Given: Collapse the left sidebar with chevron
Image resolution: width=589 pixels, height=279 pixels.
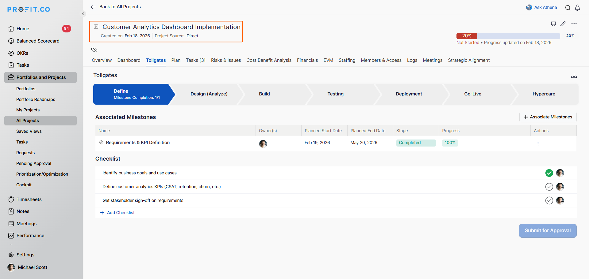Looking at the screenshot, I should coord(83,14).
